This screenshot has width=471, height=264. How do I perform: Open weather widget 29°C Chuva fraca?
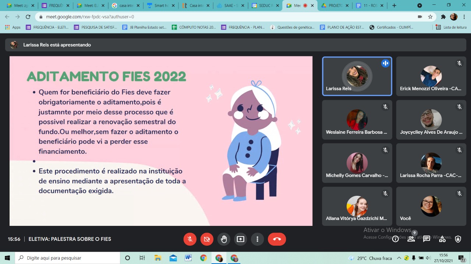click(x=370, y=258)
